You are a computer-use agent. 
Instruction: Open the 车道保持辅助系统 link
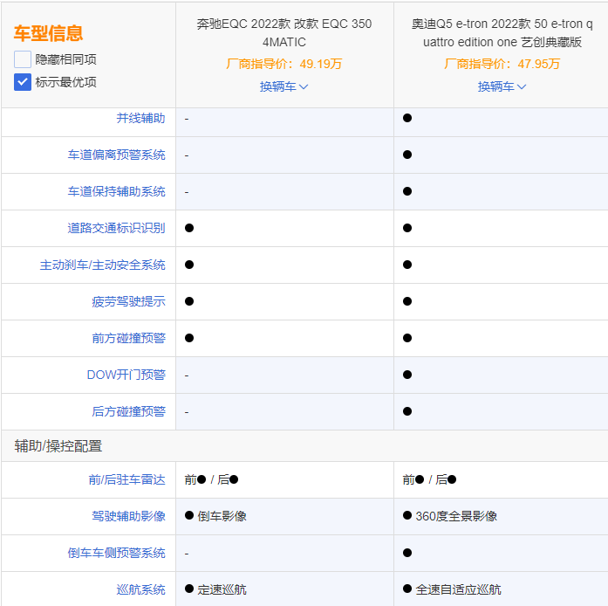(116, 191)
